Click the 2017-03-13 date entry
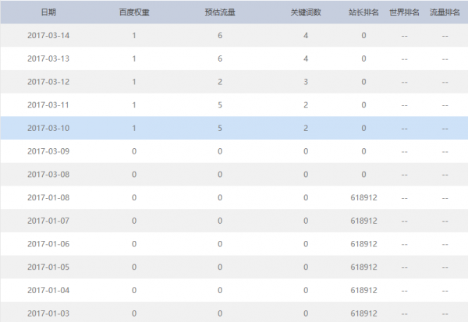The width and height of the screenshot is (468, 322). click(48, 59)
